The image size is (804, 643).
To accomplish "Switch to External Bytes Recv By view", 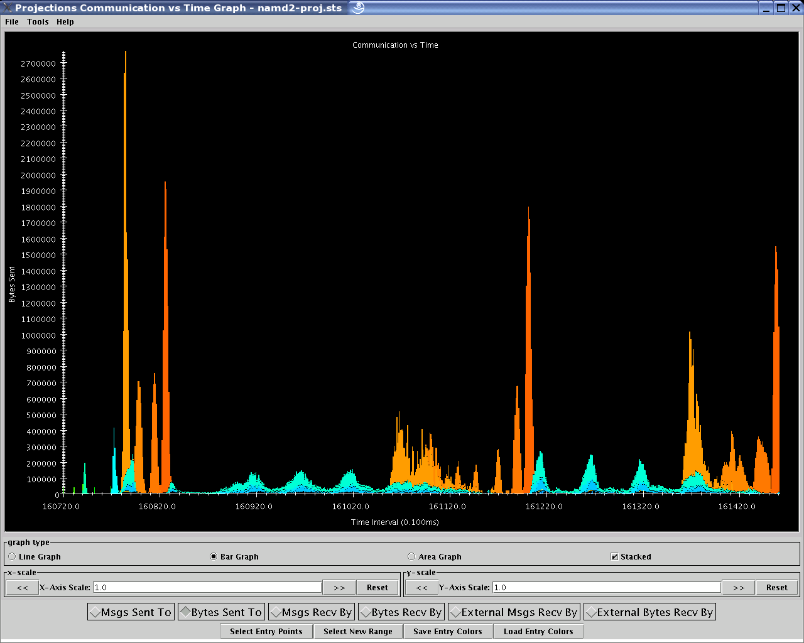I will pos(649,612).
